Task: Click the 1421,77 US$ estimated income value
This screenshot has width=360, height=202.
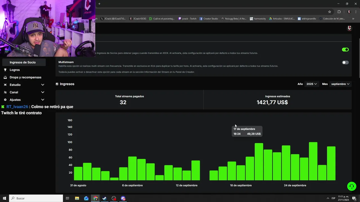Action: coord(272,102)
